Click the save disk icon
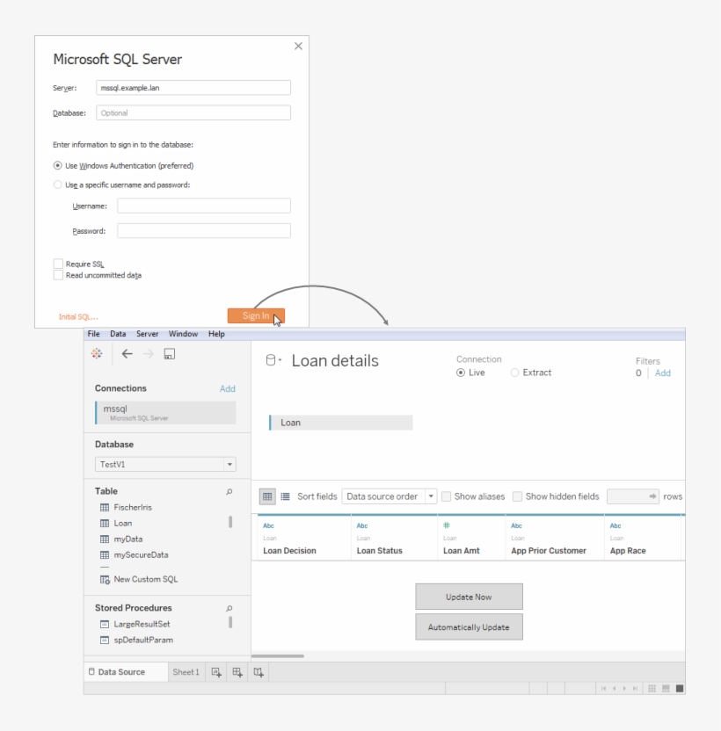This screenshot has width=721, height=731. click(x=170, y=354)
